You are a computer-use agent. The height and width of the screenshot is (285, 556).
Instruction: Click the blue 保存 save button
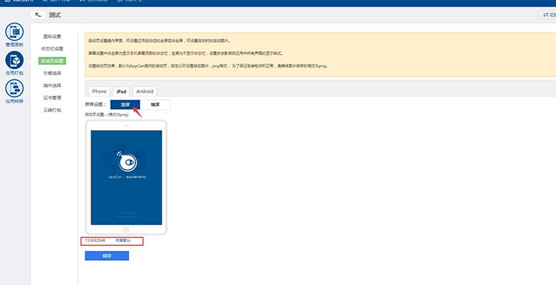[x=107, y=256]
